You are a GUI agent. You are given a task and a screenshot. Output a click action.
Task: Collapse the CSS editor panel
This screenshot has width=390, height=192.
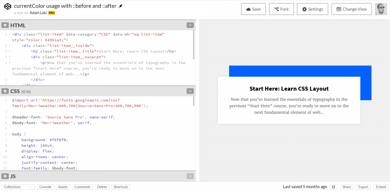tap(190, 91)
